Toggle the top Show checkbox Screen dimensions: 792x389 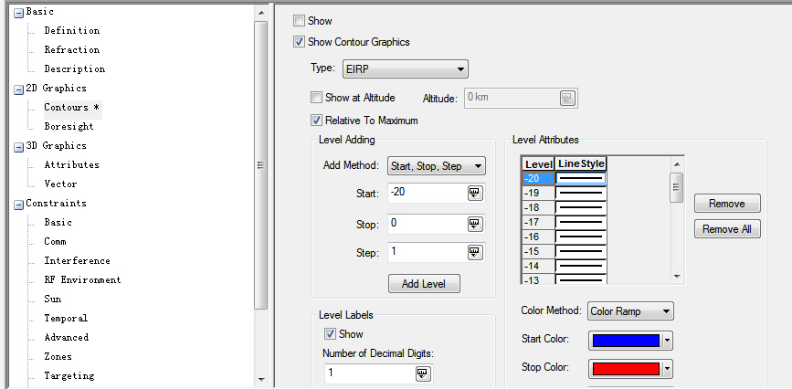(x=299, y=21)
